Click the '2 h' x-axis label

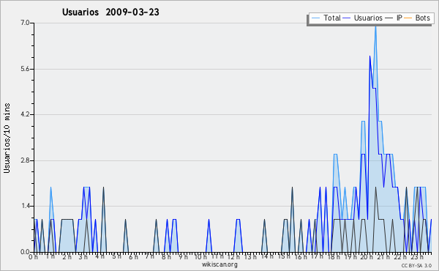[x=67, y=257]
